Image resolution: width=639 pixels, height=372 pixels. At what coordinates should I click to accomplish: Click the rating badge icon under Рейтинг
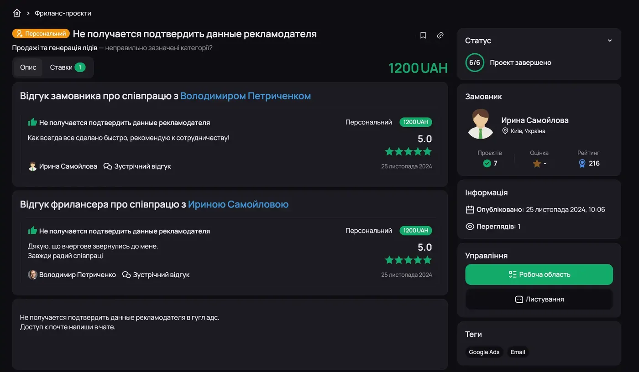click(582, 163)
